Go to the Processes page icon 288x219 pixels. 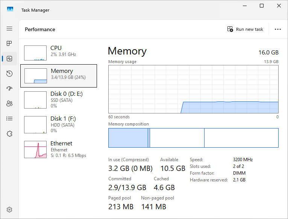(9, 44)
